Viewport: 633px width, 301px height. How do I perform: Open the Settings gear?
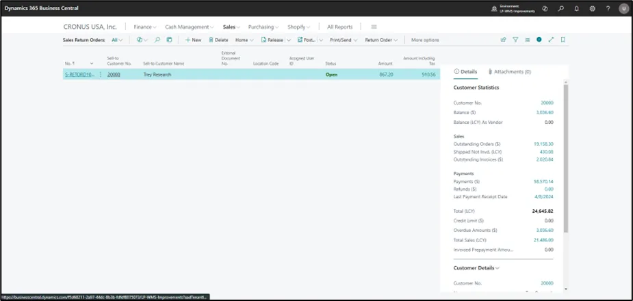point(592,8)
